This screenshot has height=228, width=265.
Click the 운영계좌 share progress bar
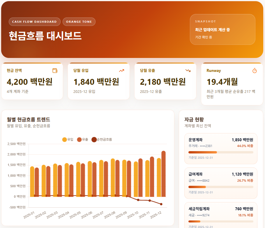(x=221, y=152)
